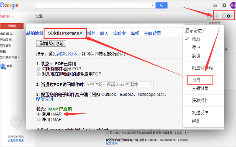Screen dimensions: 236x147
Task: Click in the Google search field
Action: pos(93,5)
